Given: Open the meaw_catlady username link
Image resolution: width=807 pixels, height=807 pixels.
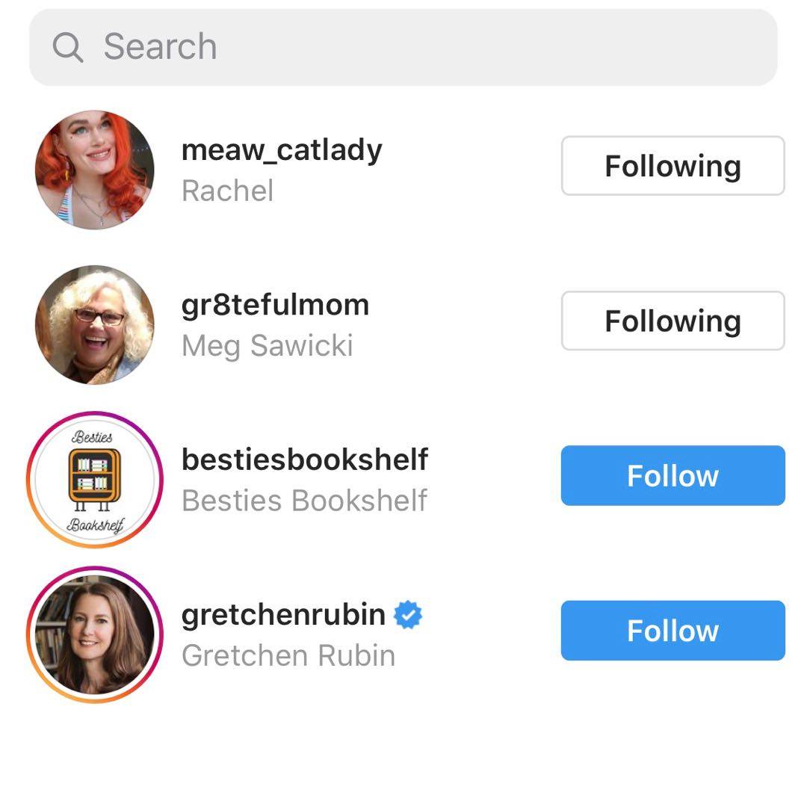Looking at the screenshot, I should coord(282,150).
